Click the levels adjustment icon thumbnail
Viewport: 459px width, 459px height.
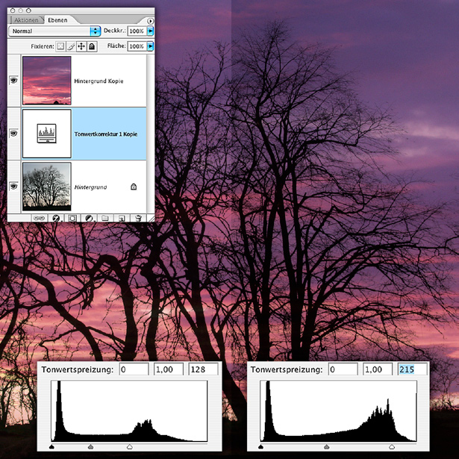click(46, 134)
